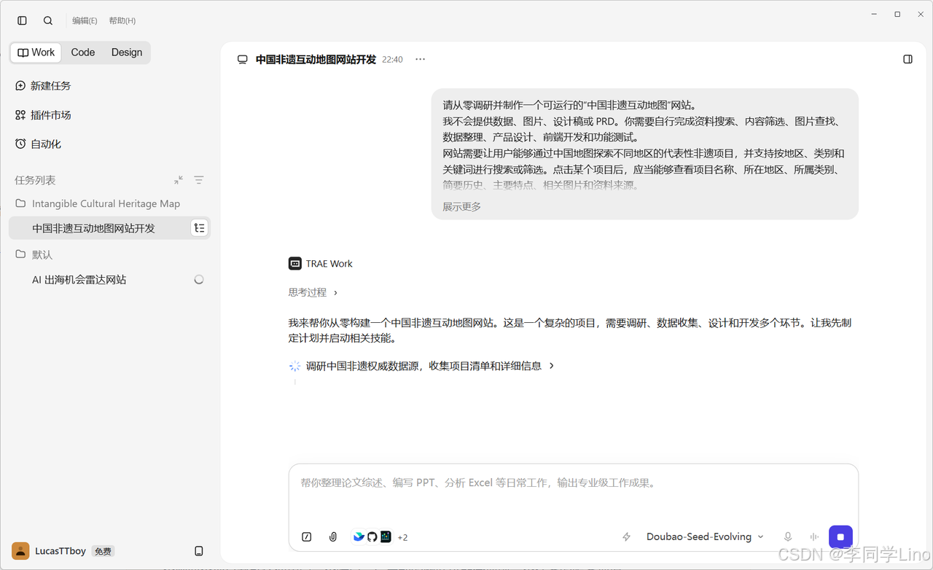
Task: Click the loading spinner beside AI 出海机会雷达网站
Action: point(199,280)
